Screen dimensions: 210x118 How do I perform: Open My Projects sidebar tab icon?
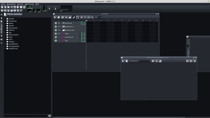point(1,18)
